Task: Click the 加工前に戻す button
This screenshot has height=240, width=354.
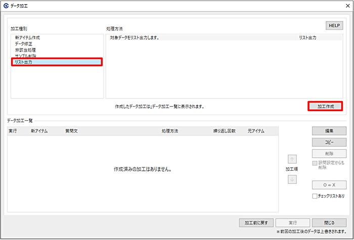Action: pos(256,222)
